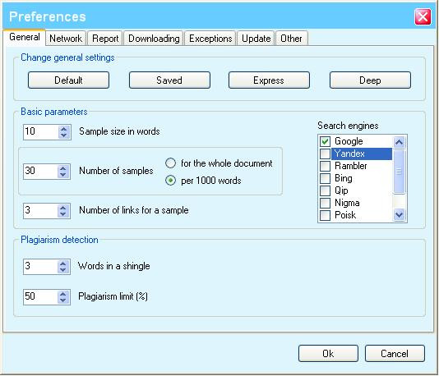Screen dimensions: 439x376
Task: Enable the Yandex search engine checkbox
Action: pos(325,154)
